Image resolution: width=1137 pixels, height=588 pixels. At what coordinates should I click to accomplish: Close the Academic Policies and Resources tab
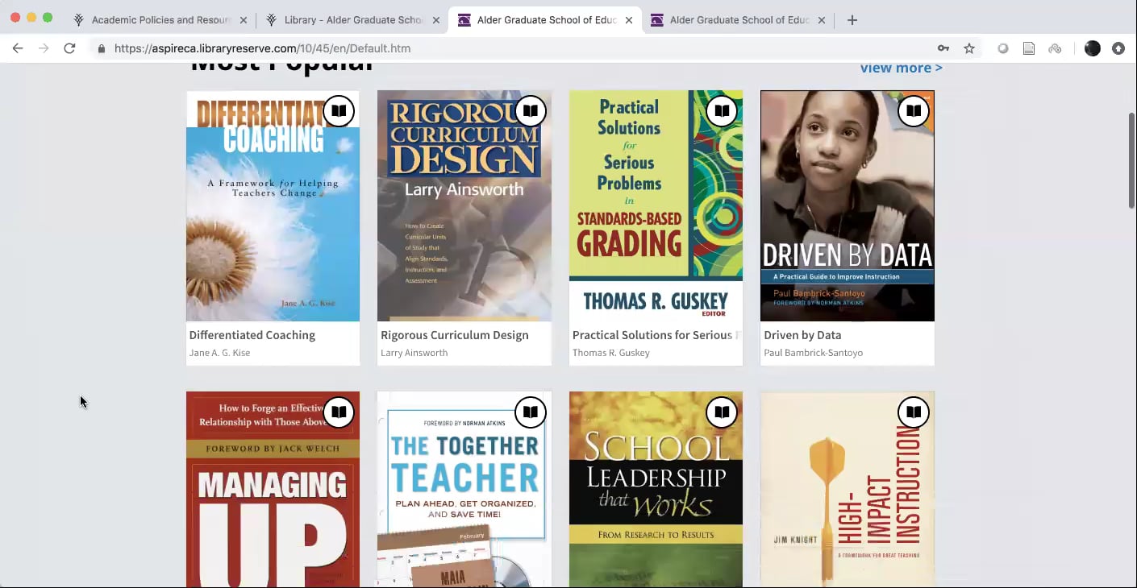coord(244,20)
